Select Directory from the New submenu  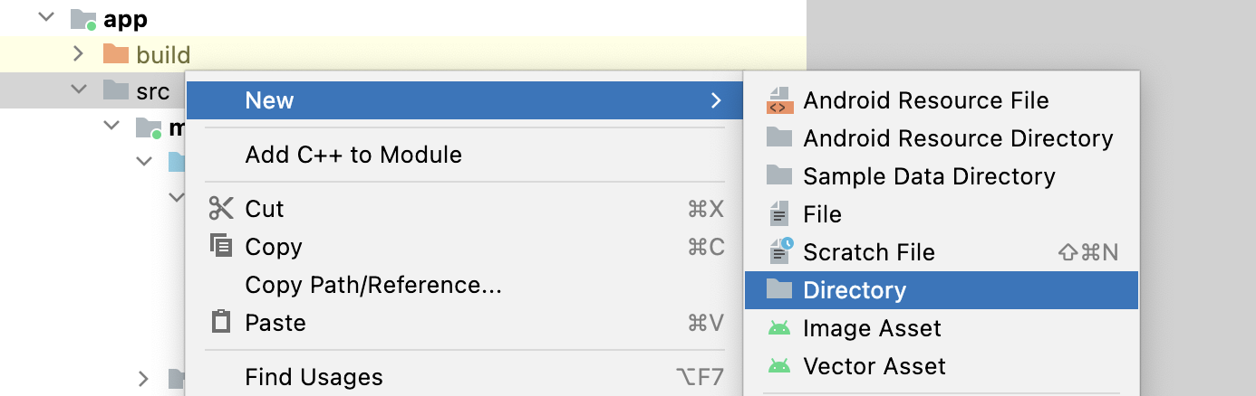[x=854, y=290]
